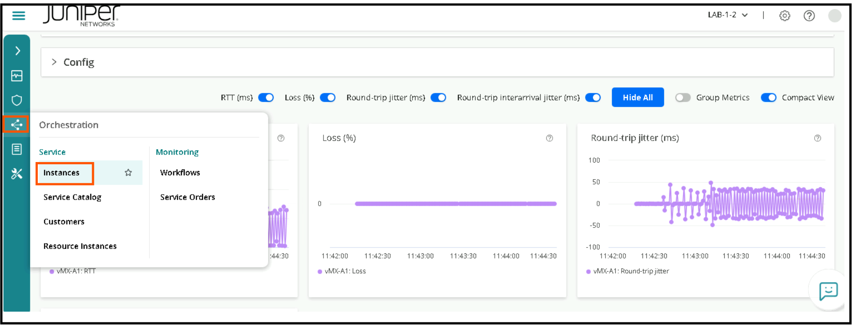Viewport: 852px width, 325px height.
Task: Open the chat feedback bubble icon
Action: pyautogui.click(x=828, y=291)
